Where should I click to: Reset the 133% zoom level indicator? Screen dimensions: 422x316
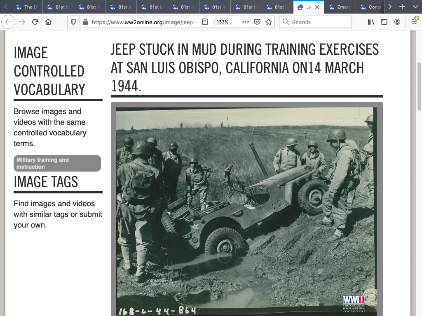[x=223, y=22]
